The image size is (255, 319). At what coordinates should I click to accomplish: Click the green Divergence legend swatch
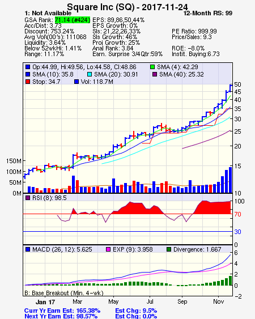point(169,249)
